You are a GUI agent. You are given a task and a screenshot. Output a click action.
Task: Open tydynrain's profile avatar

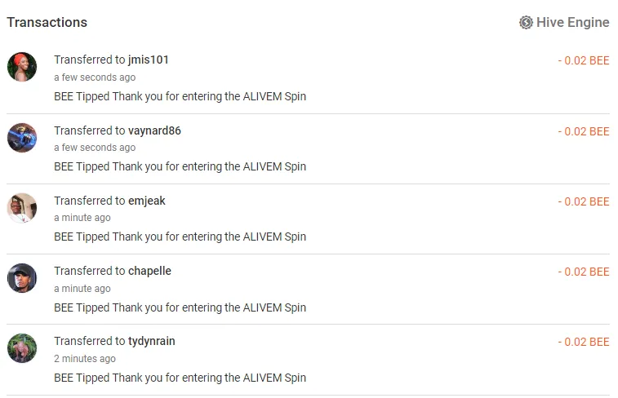22,348
